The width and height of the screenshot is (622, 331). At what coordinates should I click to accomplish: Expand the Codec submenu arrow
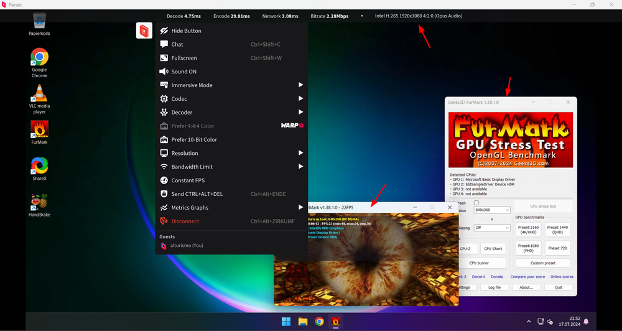pyautogui.click(x=300, y=98)
